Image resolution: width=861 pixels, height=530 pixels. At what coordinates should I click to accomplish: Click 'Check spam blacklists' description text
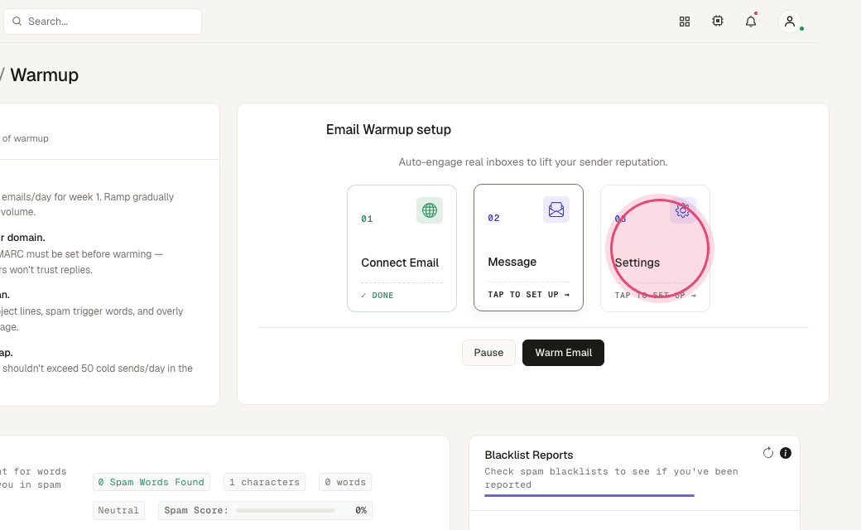pyautogui.click(x=611, y=478)
